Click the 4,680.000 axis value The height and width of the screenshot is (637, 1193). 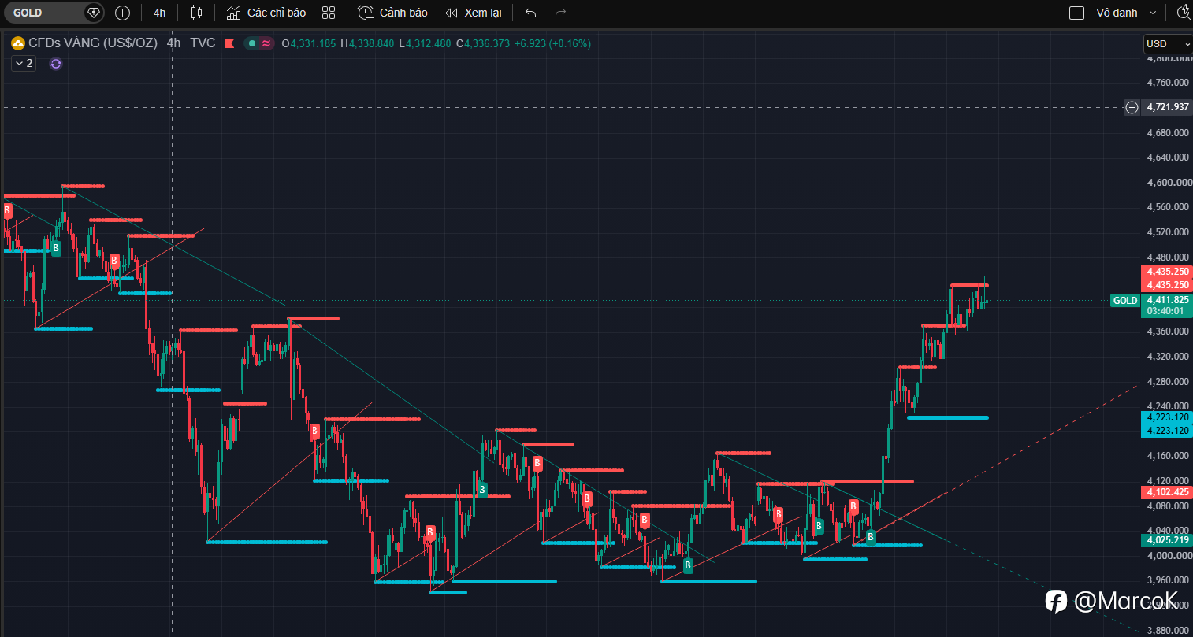click(x=1169, y=133)
